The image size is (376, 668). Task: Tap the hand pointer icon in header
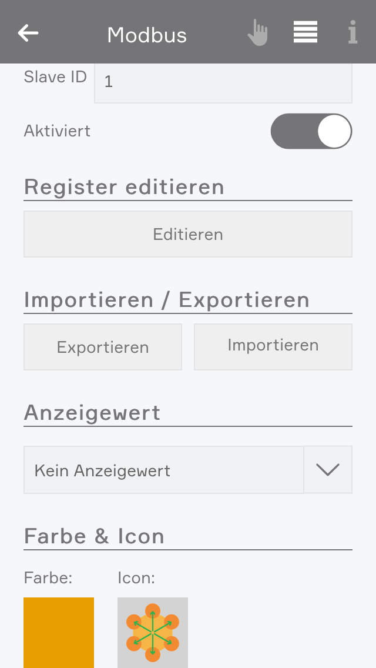tap(257, 33)
